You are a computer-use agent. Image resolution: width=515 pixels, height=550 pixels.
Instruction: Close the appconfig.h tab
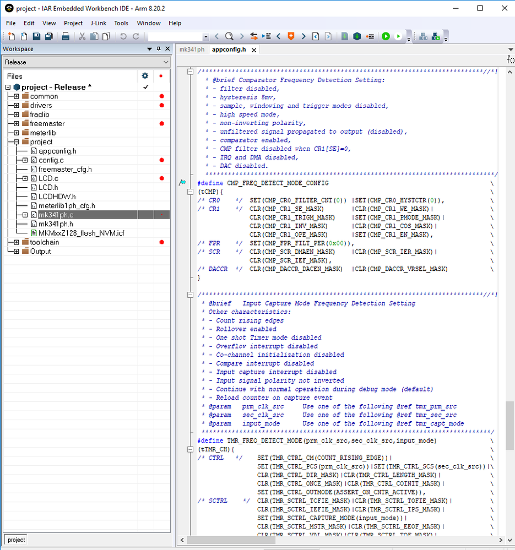[253, 50]
